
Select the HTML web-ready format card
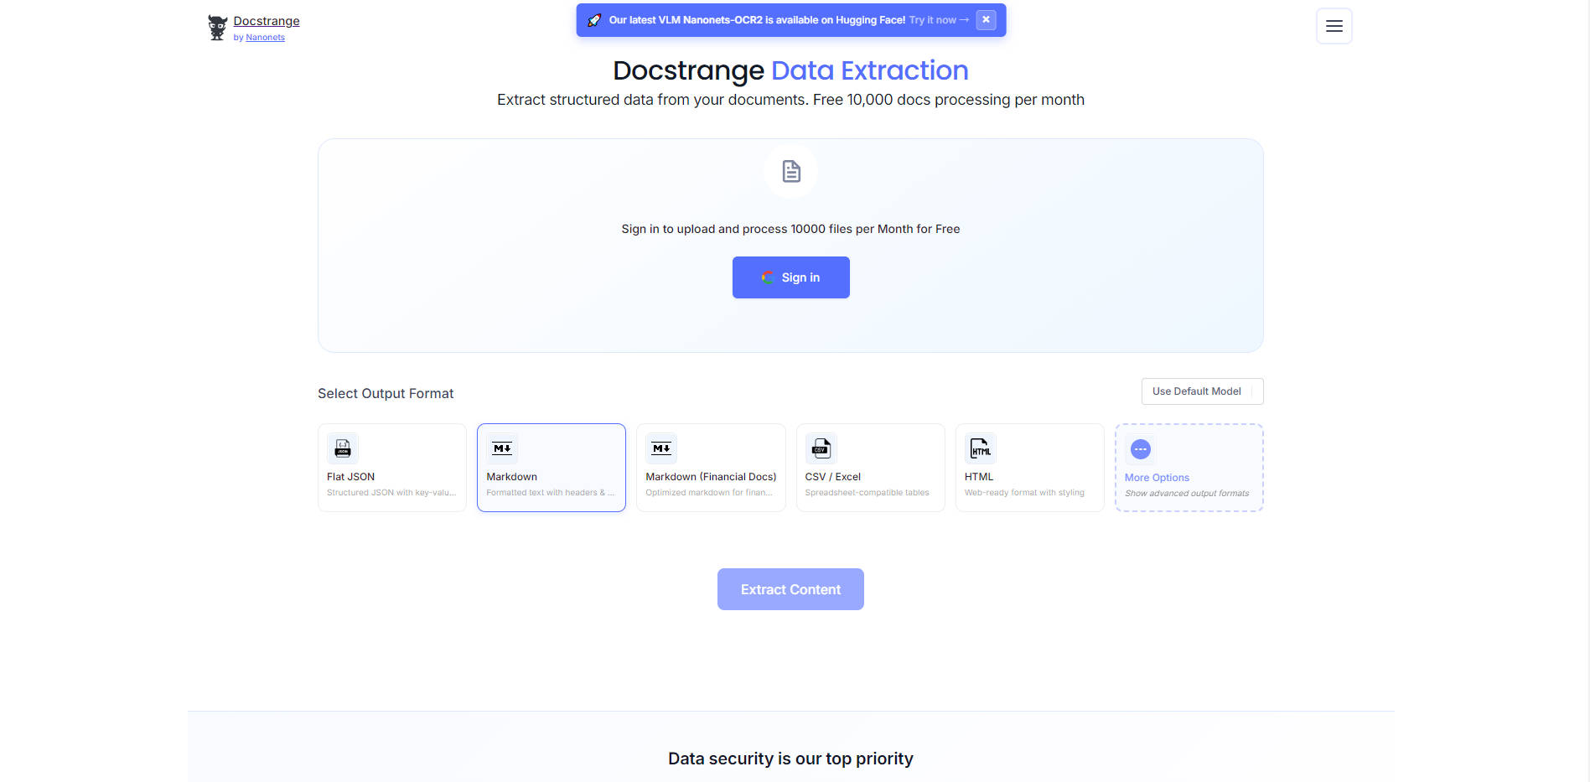point(1029,468)
